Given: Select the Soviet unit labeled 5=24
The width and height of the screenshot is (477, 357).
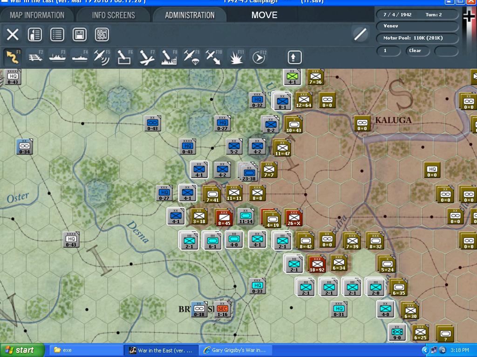Looking at the screenshot, I should pos(387,264).
